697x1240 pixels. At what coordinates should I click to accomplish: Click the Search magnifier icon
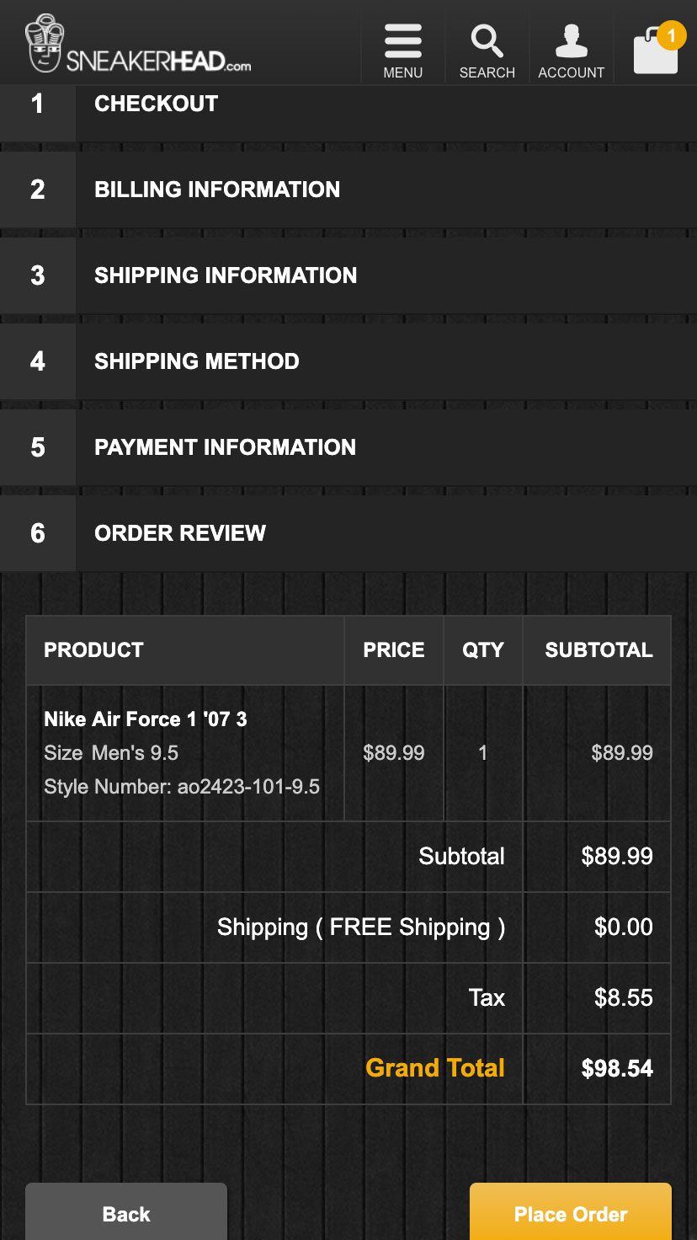point(487,41)
